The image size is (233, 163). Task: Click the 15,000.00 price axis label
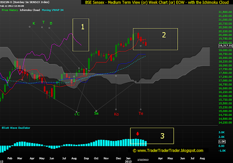[225, 111]
